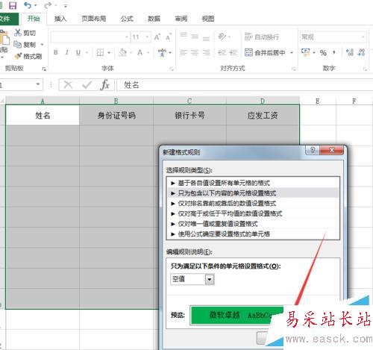
Task: Open the phonetic guide 文 tool
Action: click(x=162, y=52)
